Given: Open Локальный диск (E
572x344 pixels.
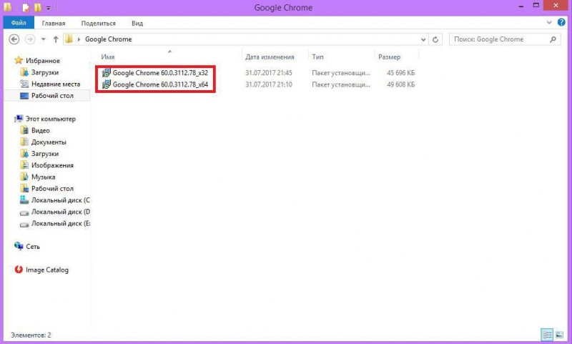Looking at the screenshot, I should [60, 224].
